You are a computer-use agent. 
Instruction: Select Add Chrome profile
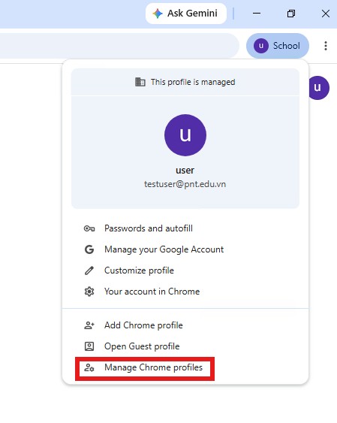click(x=185, y=325)
